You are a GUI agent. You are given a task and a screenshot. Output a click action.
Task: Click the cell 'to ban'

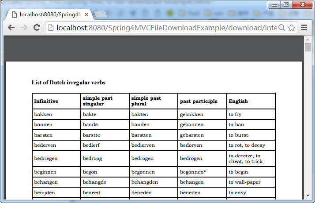point(251,125)
